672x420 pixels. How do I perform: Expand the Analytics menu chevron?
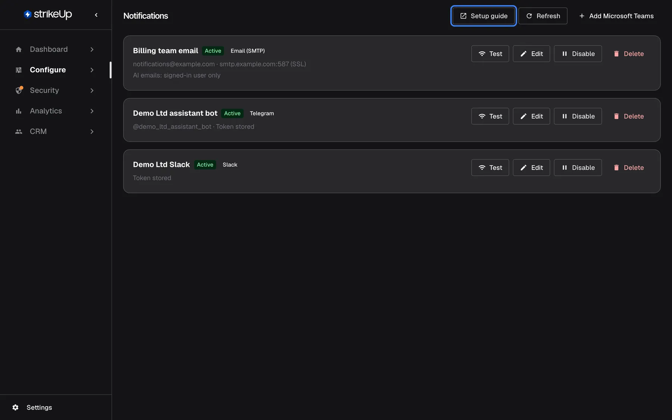pos(92,111)
